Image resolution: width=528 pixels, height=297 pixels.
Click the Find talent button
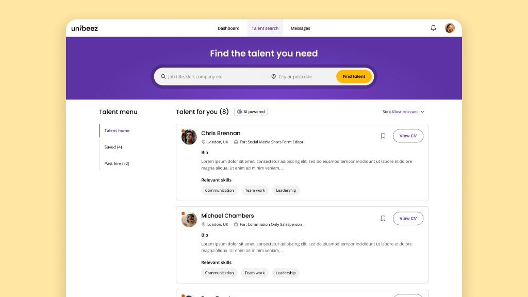(354, 76)
